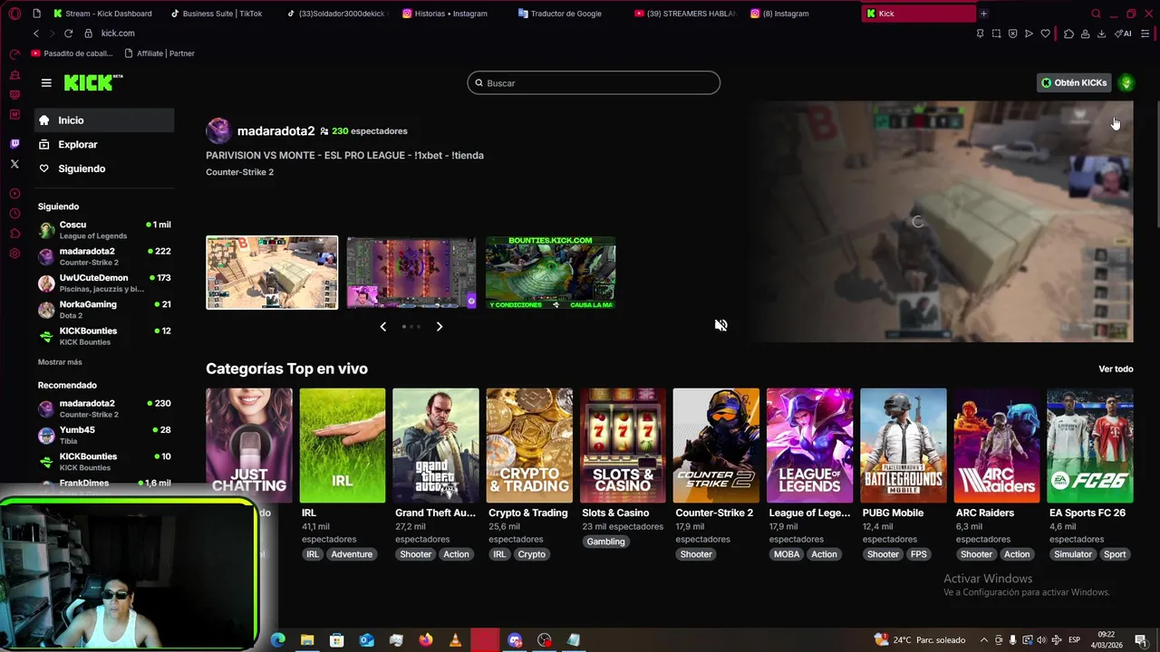
Task: Open Yumb45 in Recomendado list
Action: [104, 435]
